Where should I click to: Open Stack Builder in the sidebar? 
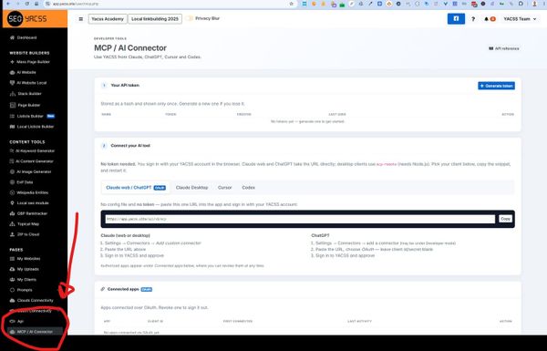[x=26, y=94]
